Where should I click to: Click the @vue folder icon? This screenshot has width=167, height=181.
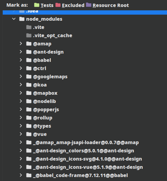click(x=29, y=134)
